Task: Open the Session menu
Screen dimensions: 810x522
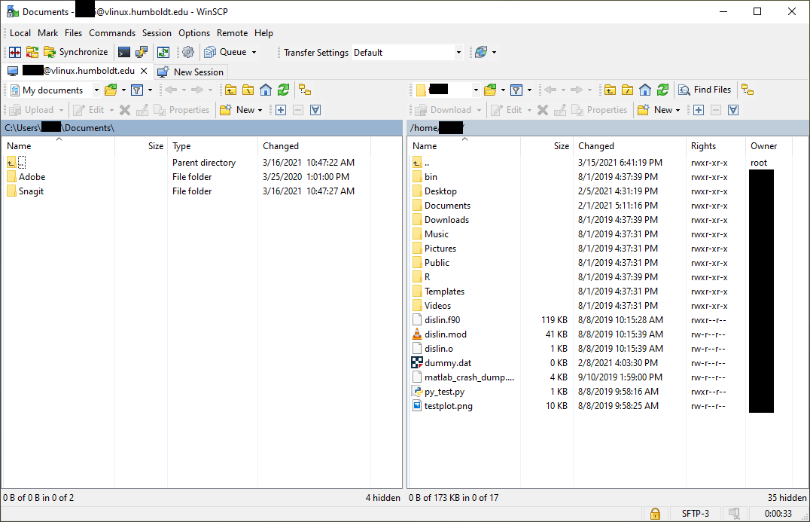Action: pyautogui.click(x=157, y=33)
